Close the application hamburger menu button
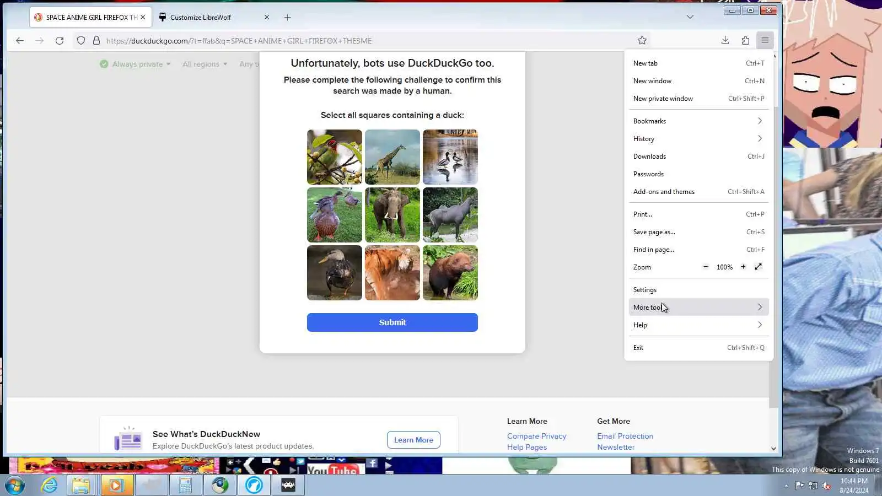 (765, 40)
